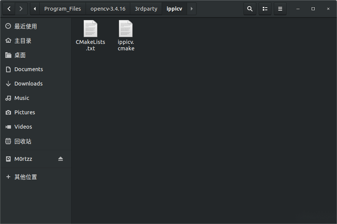Viewport: 337px width, 224px height.
Task: Maximize the file manager window
Action: click(313, 9)
